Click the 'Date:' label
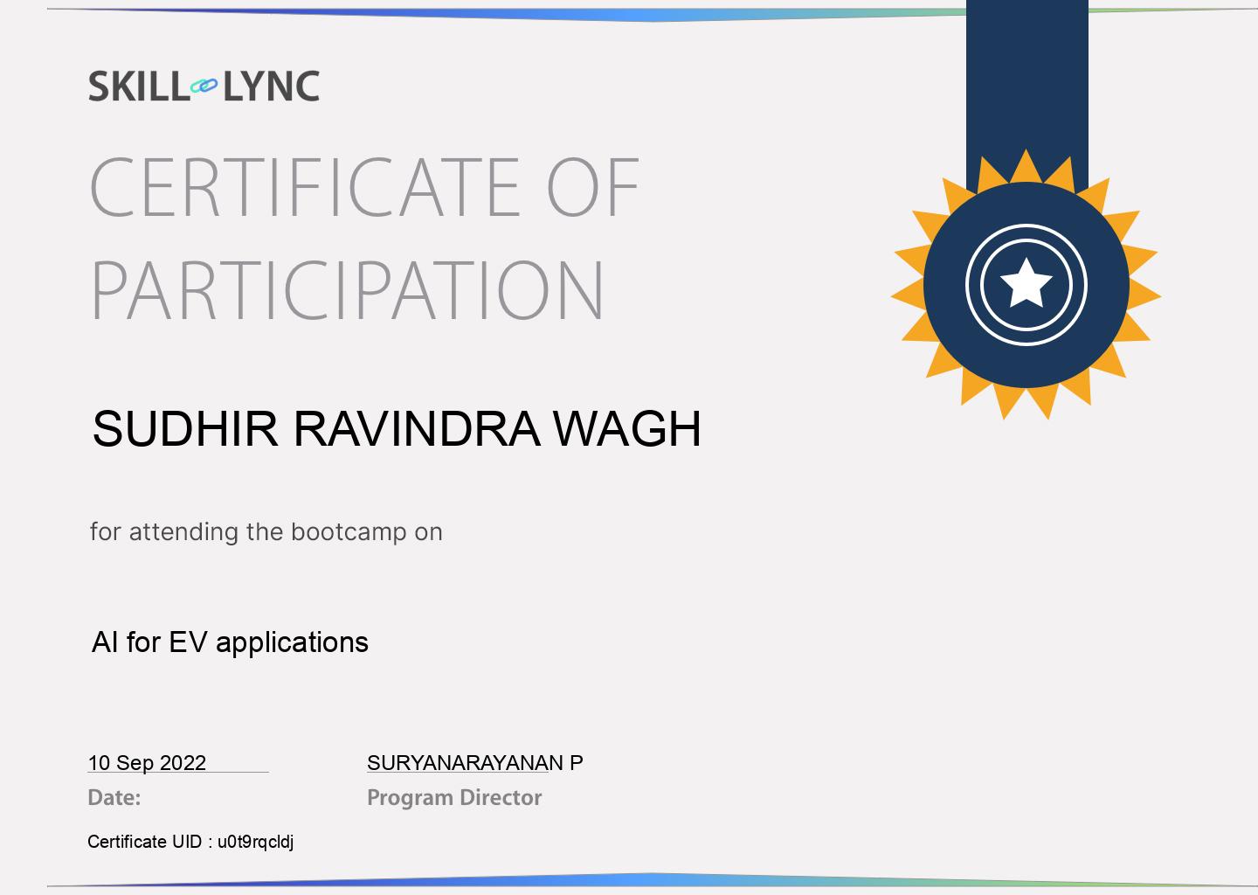 [x=114, y=797]
